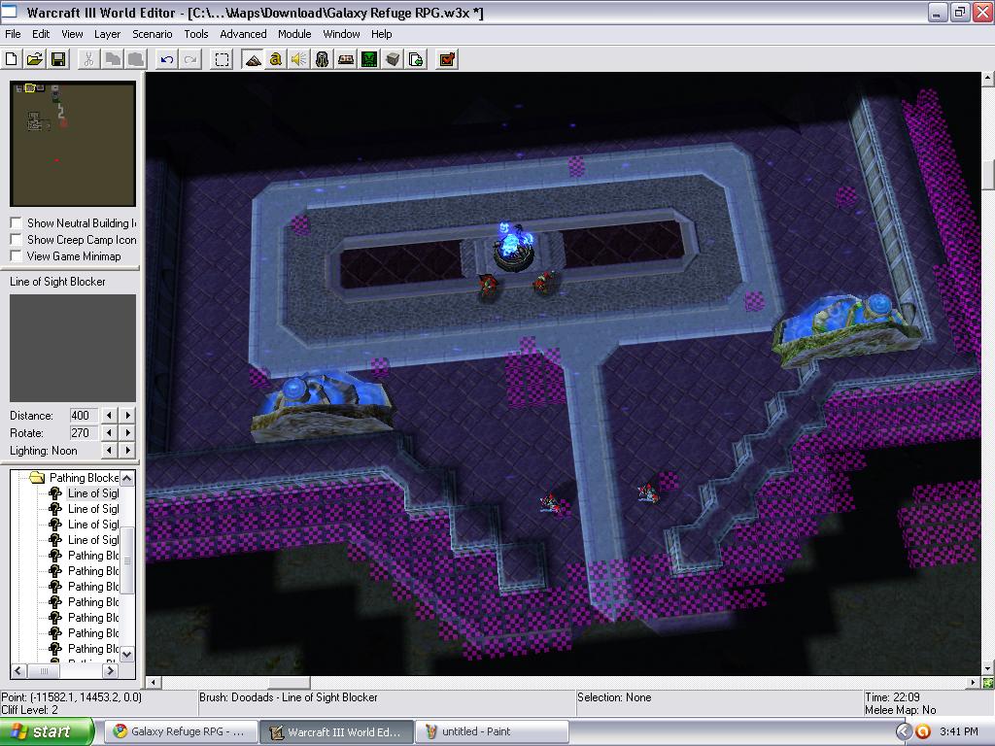
Task: Activate the dashed-square Selection Brush
Action: [x=222, y=59]
